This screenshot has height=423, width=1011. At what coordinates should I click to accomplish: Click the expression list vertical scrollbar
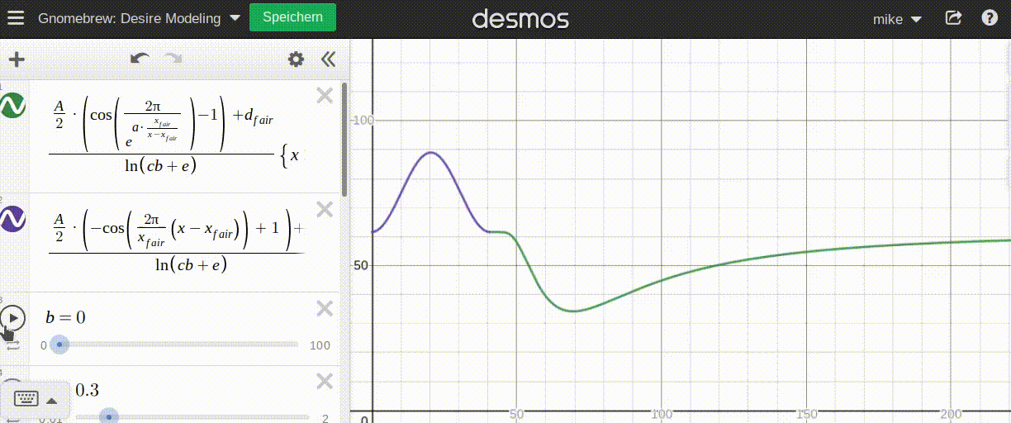click(344, 140)
